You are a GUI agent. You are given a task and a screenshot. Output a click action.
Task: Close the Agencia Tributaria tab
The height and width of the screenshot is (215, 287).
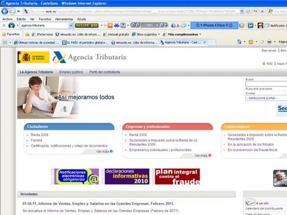pos(205,42)
